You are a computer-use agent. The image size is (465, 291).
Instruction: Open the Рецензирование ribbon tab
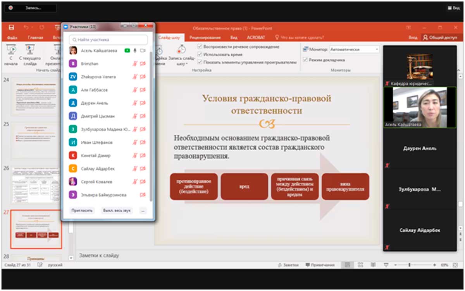(x=207, y=37)
